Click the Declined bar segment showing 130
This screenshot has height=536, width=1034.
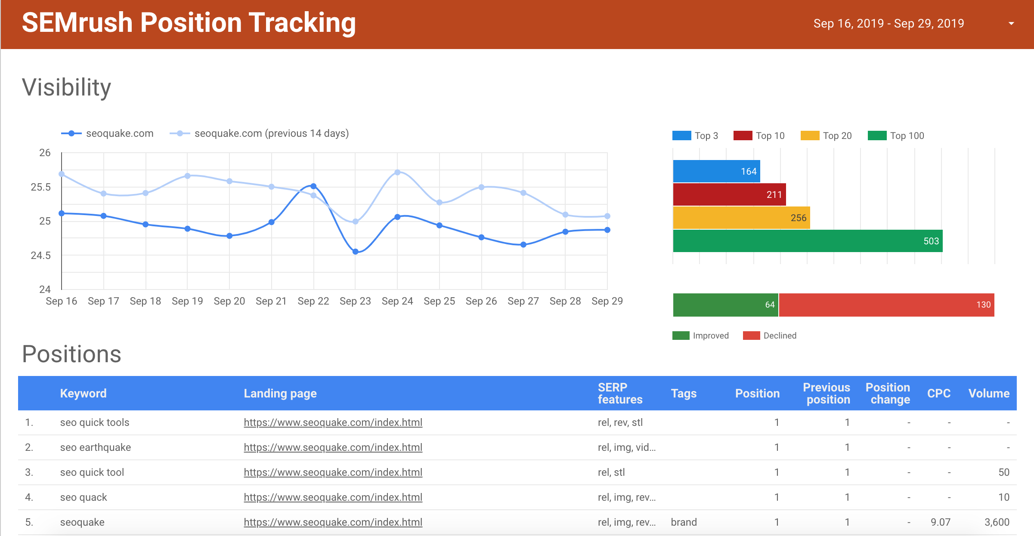[887, 305]
